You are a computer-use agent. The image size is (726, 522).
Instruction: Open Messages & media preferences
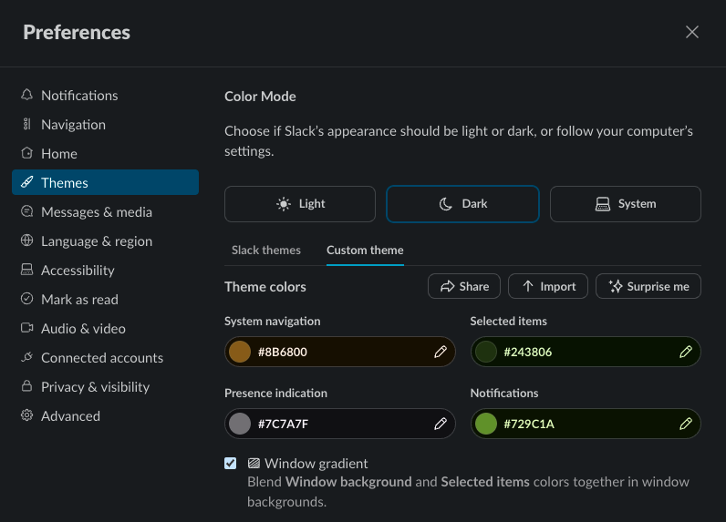pos(105,211)
